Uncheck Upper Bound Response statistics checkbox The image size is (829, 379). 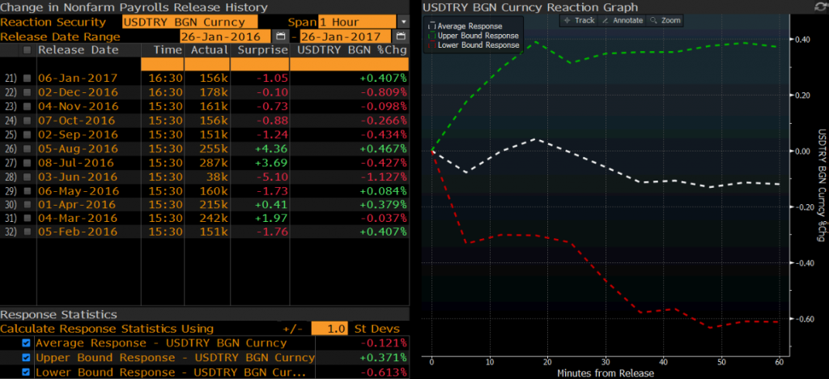coord(27,358)
